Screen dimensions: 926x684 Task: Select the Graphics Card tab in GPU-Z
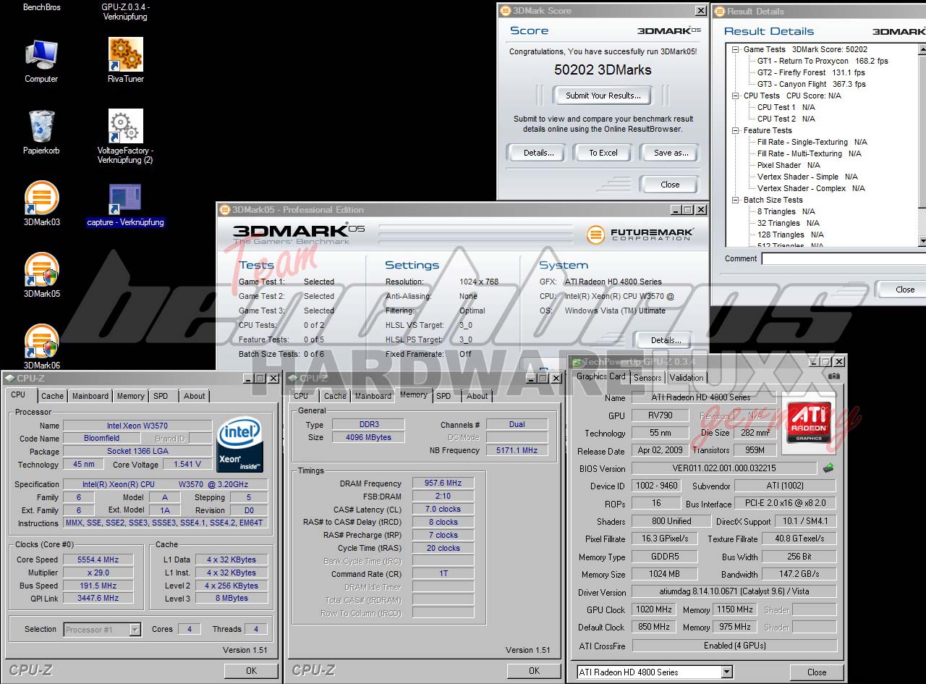pyautogui.click(x=600, y=376)
